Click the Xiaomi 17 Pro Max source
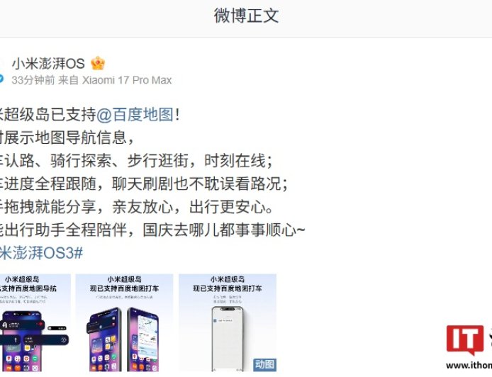The height and width of the screenshot is (377, 492). 127,80
